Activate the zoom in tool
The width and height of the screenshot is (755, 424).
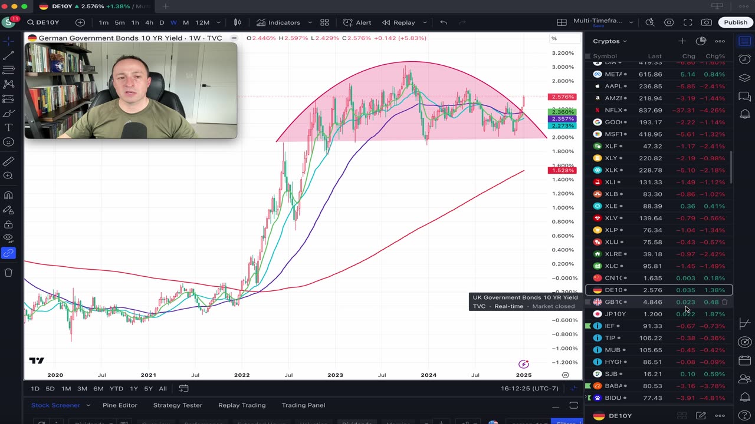coord(8,175)
